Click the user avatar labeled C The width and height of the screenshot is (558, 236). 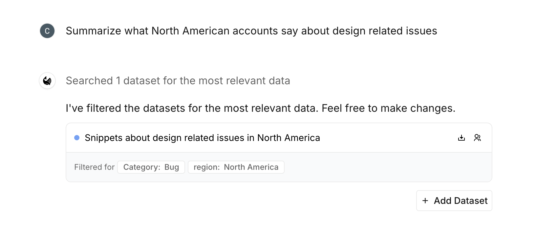tap(47, 31)
